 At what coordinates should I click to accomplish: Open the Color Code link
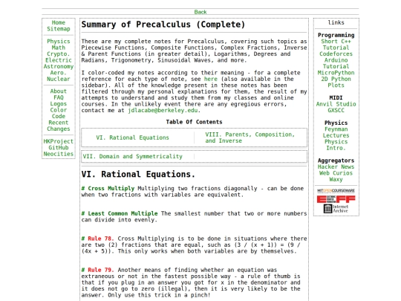pyautogui.click(x=59, y=113)
